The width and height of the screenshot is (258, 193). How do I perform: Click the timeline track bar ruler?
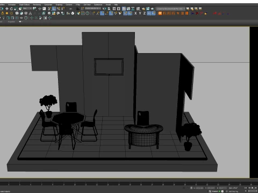click(129, 183)
